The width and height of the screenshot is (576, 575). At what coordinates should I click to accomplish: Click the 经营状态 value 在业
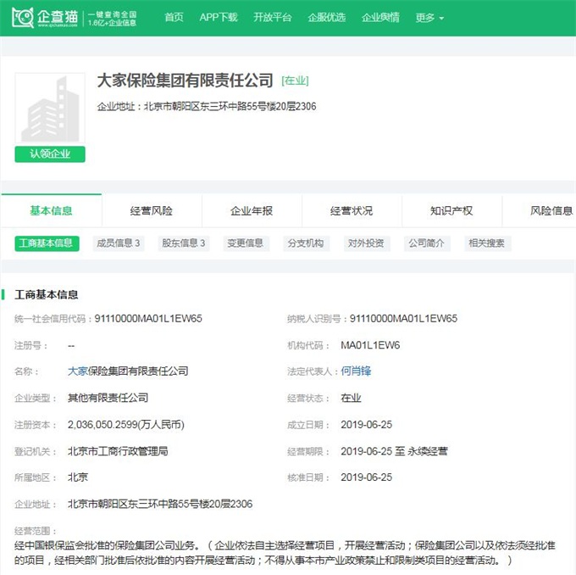coord(351,398)
